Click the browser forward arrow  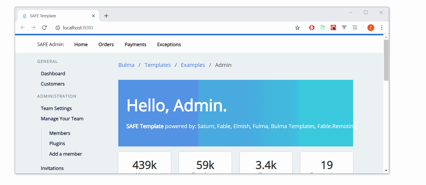pos(33,28)
